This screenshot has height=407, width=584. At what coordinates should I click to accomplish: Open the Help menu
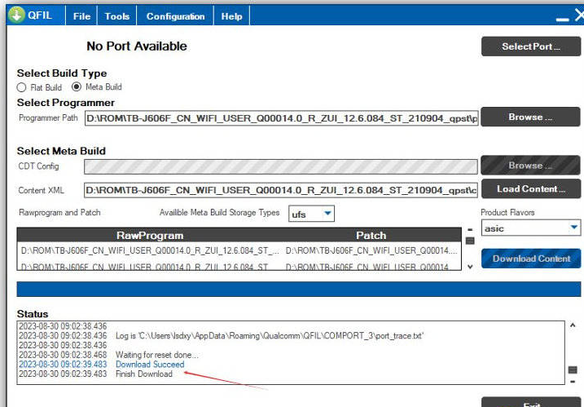tap(231, 16)
